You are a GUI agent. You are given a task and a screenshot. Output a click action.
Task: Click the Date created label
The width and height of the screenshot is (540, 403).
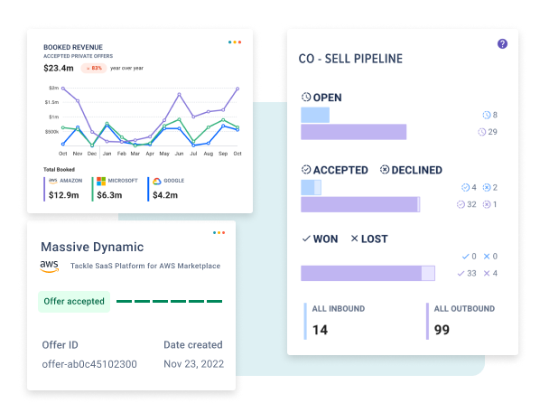tap(193, 345)
